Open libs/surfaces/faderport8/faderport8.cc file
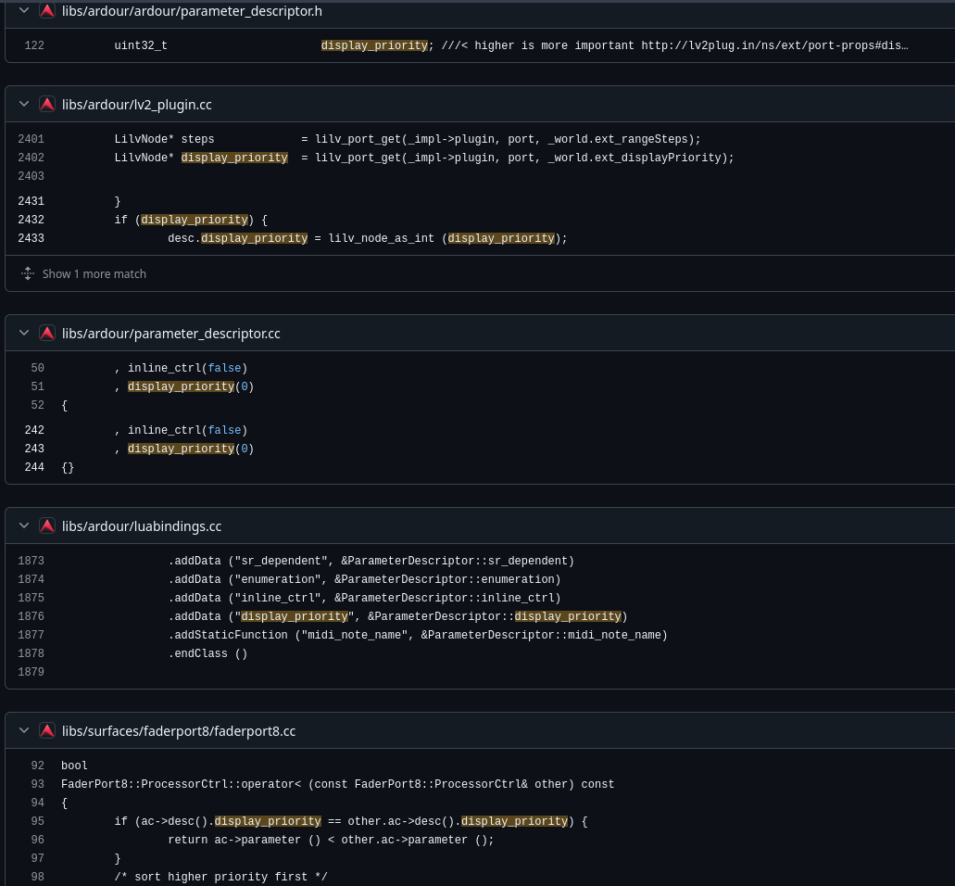955x886 pixels. pos(179,730)
